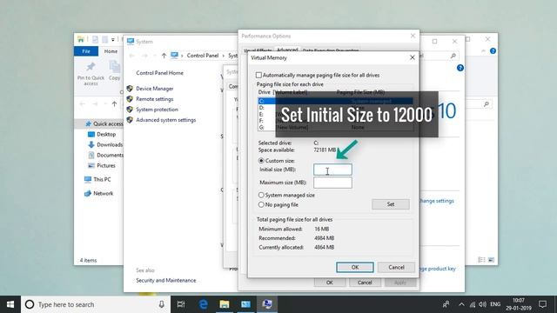This screenshot has width=557, height=313.
Task: Click Device Manager shield icon
Action: pos(130,89)
